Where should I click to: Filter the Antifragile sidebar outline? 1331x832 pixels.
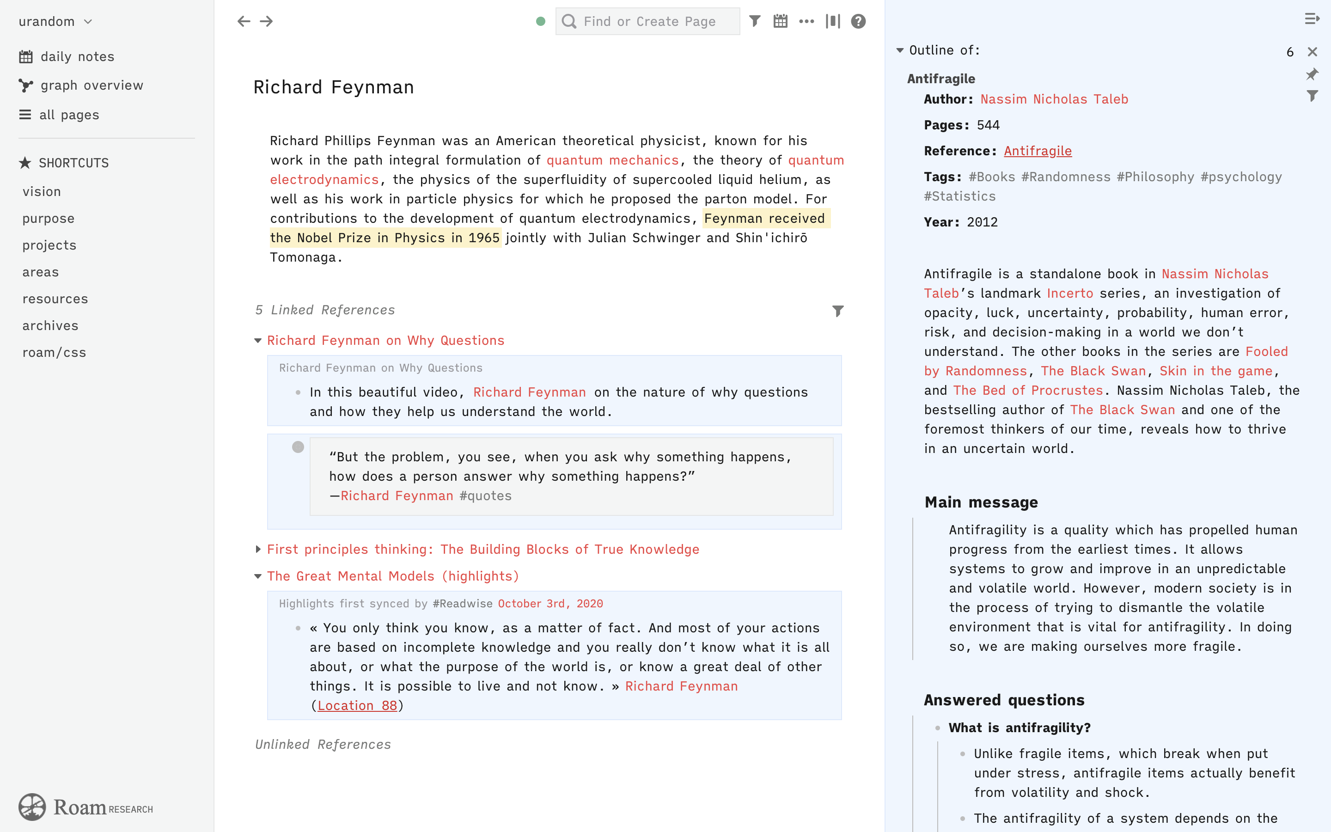(1313, 96)
